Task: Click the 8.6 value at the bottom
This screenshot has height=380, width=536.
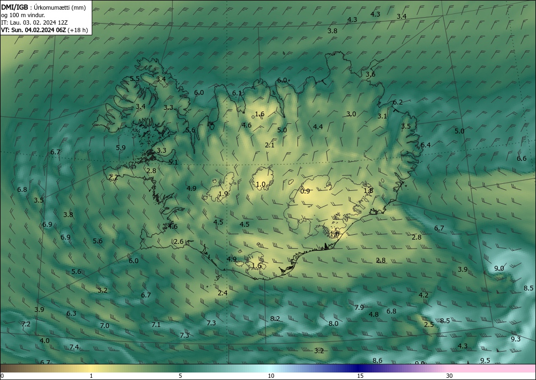Action: (377, 361)
